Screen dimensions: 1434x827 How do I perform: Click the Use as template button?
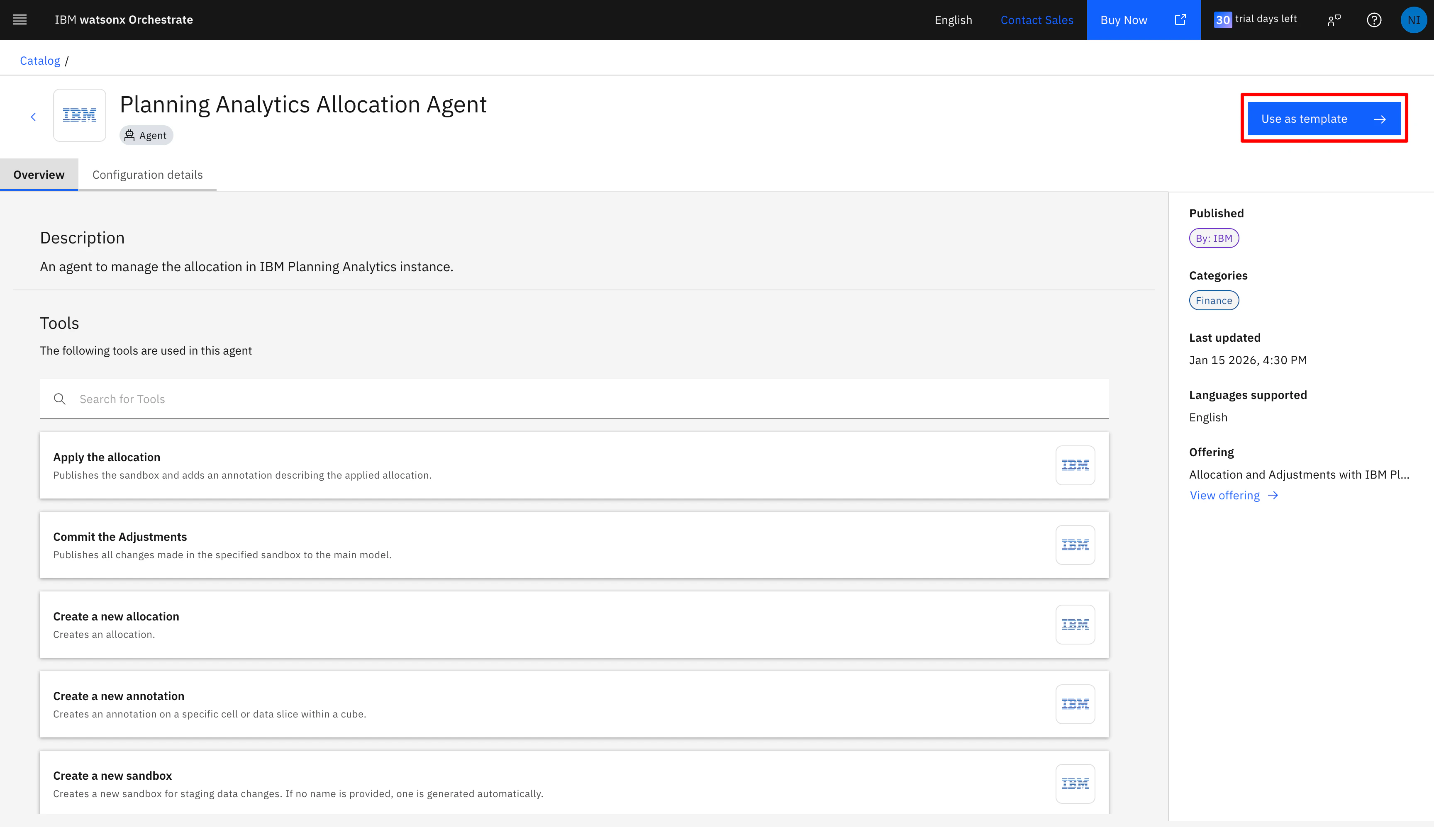click(x=1323, y=119)
